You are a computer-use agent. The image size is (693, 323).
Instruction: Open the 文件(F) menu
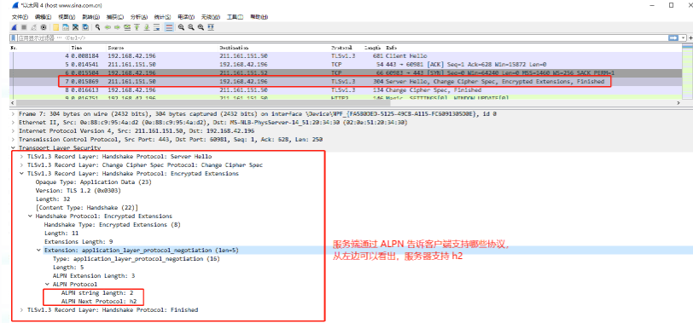coord(20,17)
